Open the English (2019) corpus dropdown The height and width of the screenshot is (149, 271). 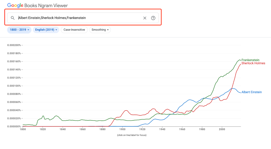[46, 30]
